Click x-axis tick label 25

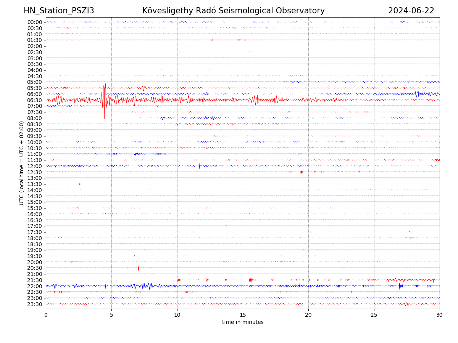tap(374, 315)
